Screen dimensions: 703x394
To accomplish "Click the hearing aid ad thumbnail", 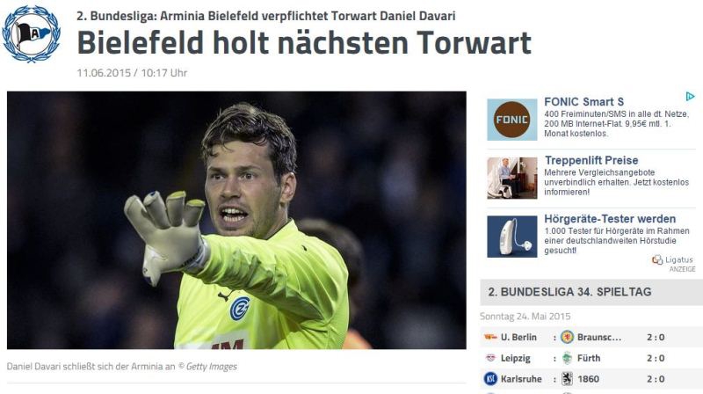I will 512,237.
